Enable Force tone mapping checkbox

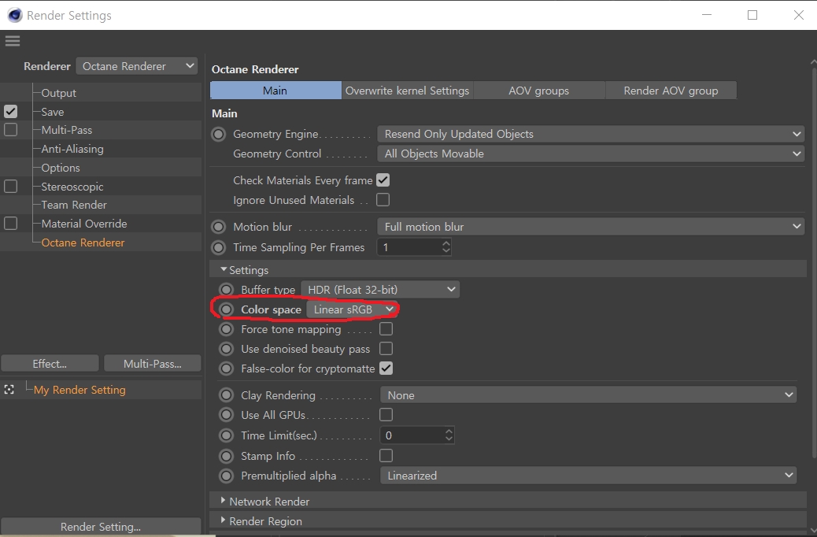click(x=386, y=329)
